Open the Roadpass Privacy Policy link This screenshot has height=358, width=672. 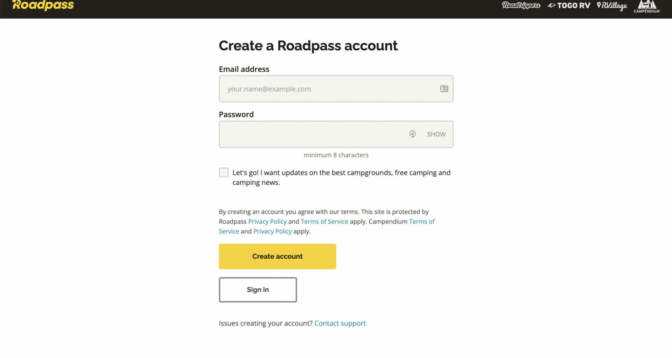[267, 222]
